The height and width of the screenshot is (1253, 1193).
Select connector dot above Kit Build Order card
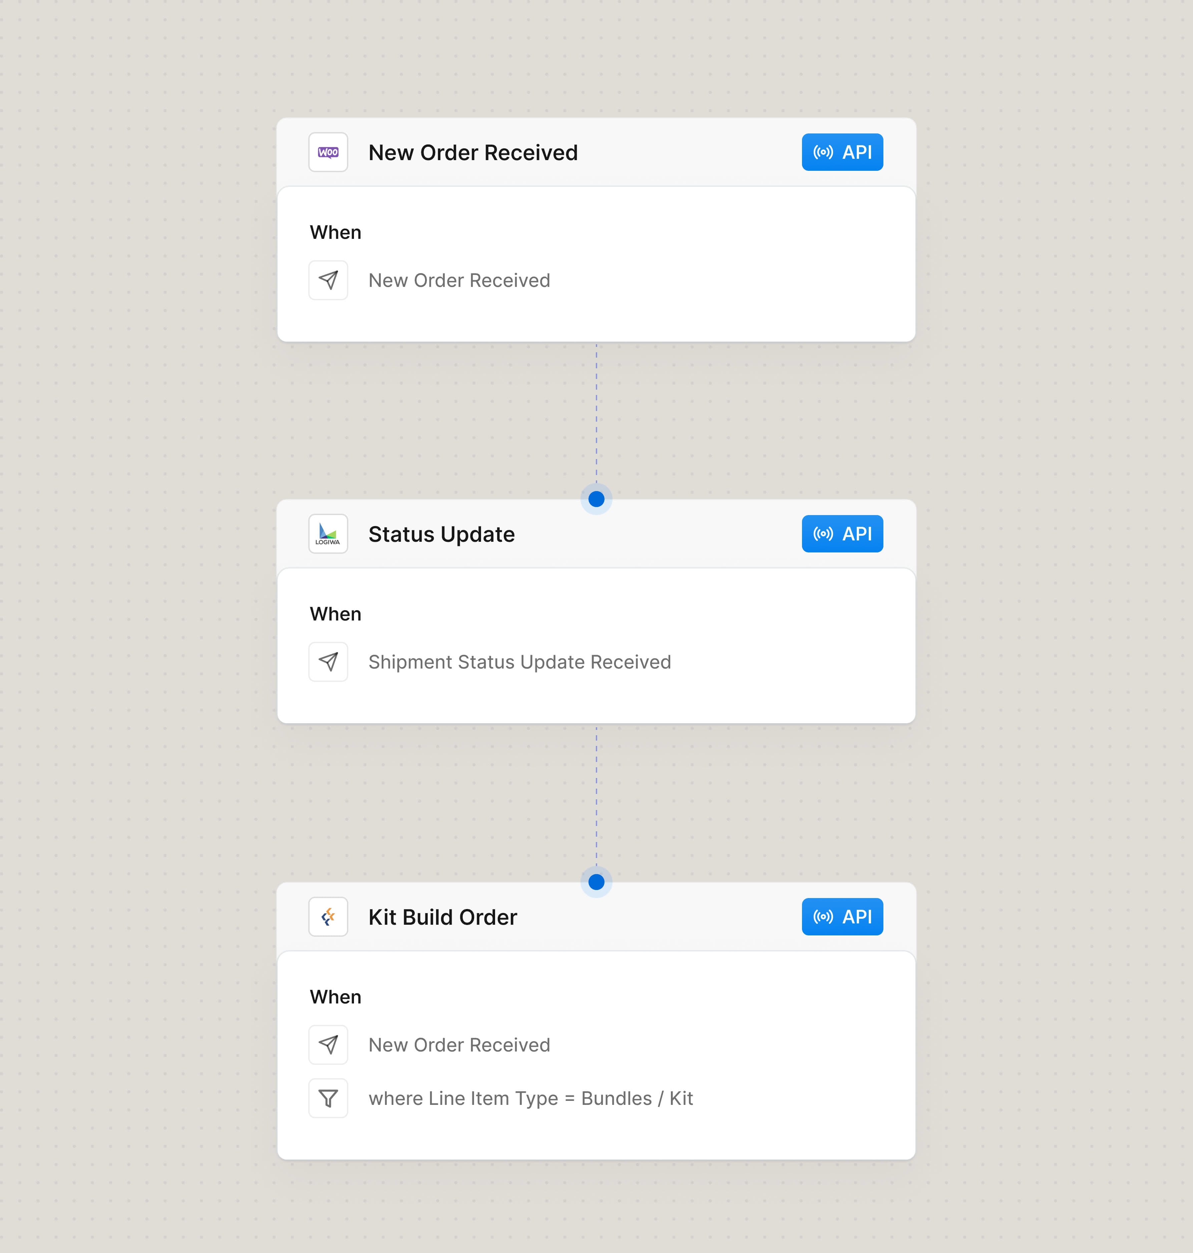click(596, 882)
